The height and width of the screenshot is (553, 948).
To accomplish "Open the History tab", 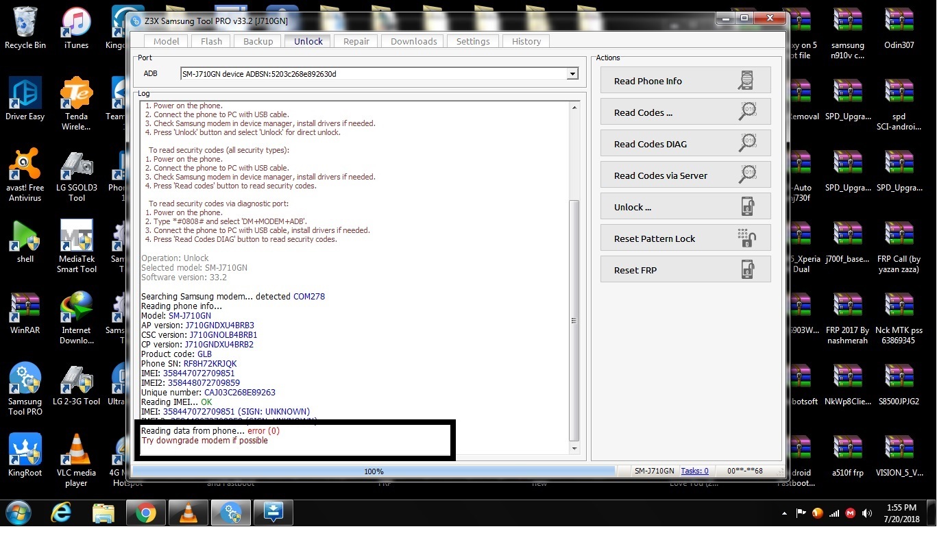I will [526, 41].
